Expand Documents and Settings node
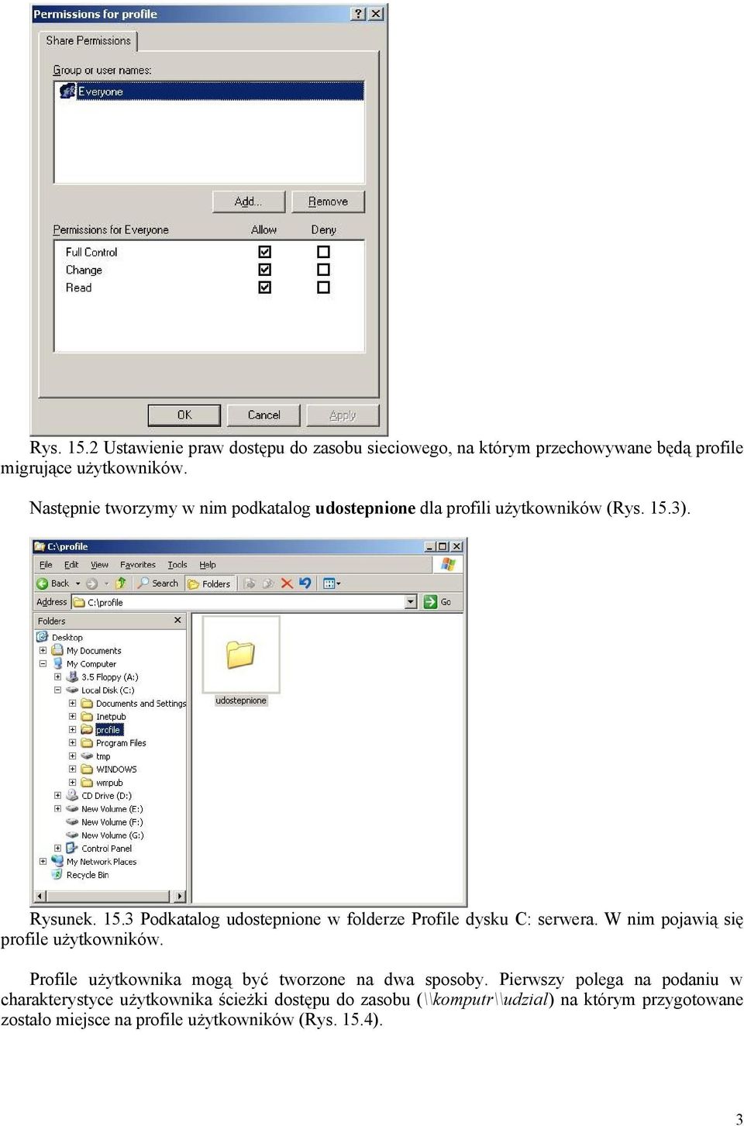Image resolution: width=744 pixels, height=1126 pixels. pyautogui.click(x=72, y=704)
